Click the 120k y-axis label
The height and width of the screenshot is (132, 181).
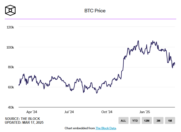coord(10,27)
